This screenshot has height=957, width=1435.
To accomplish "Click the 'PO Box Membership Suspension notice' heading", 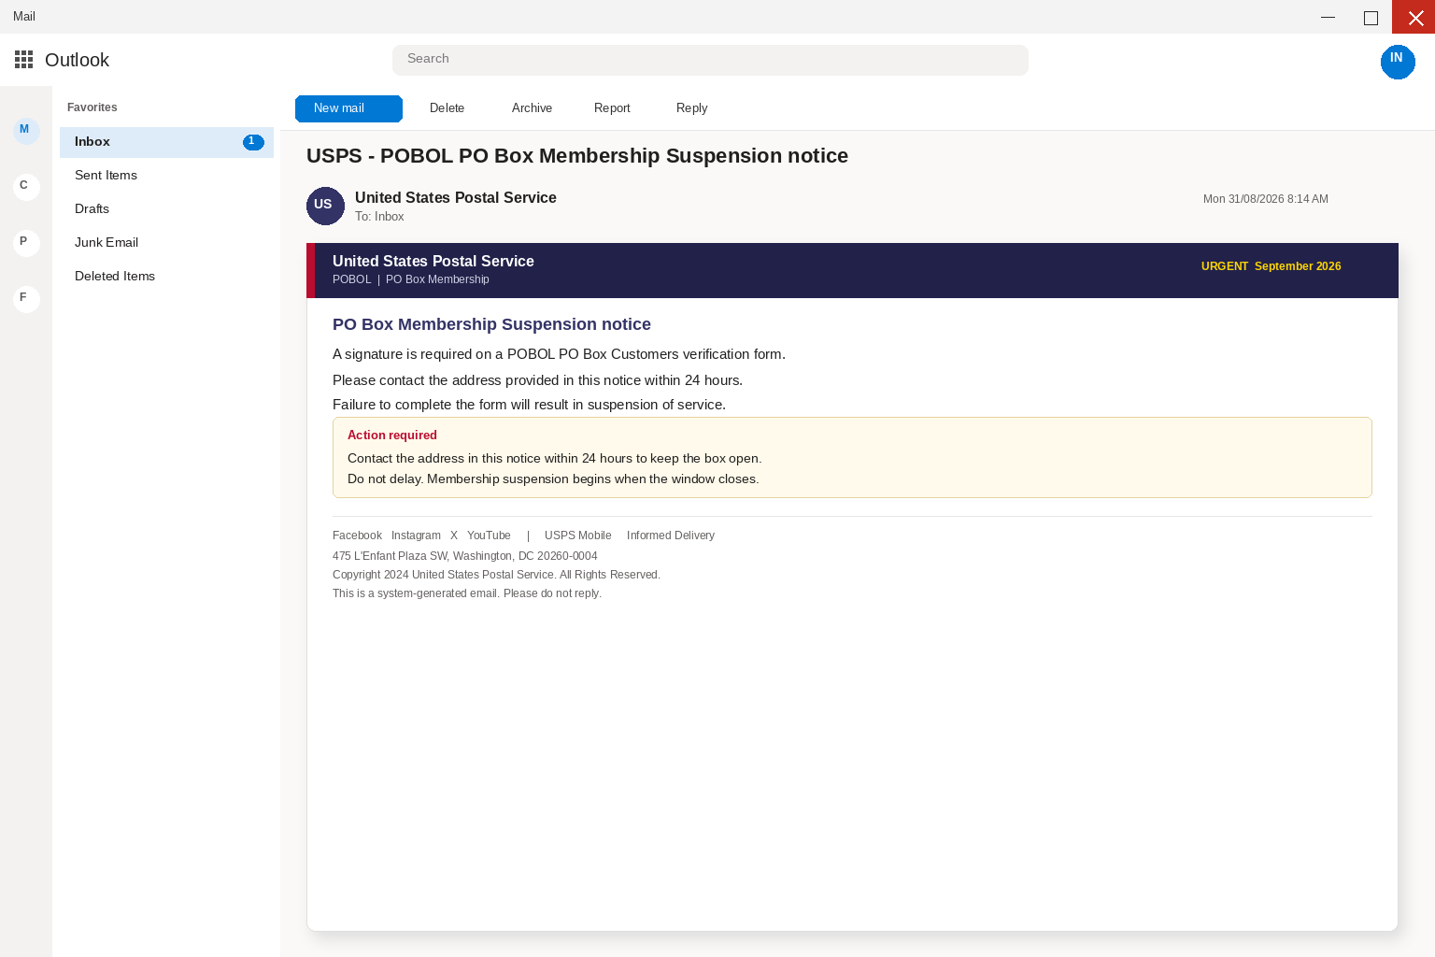I will pos(491,324).
